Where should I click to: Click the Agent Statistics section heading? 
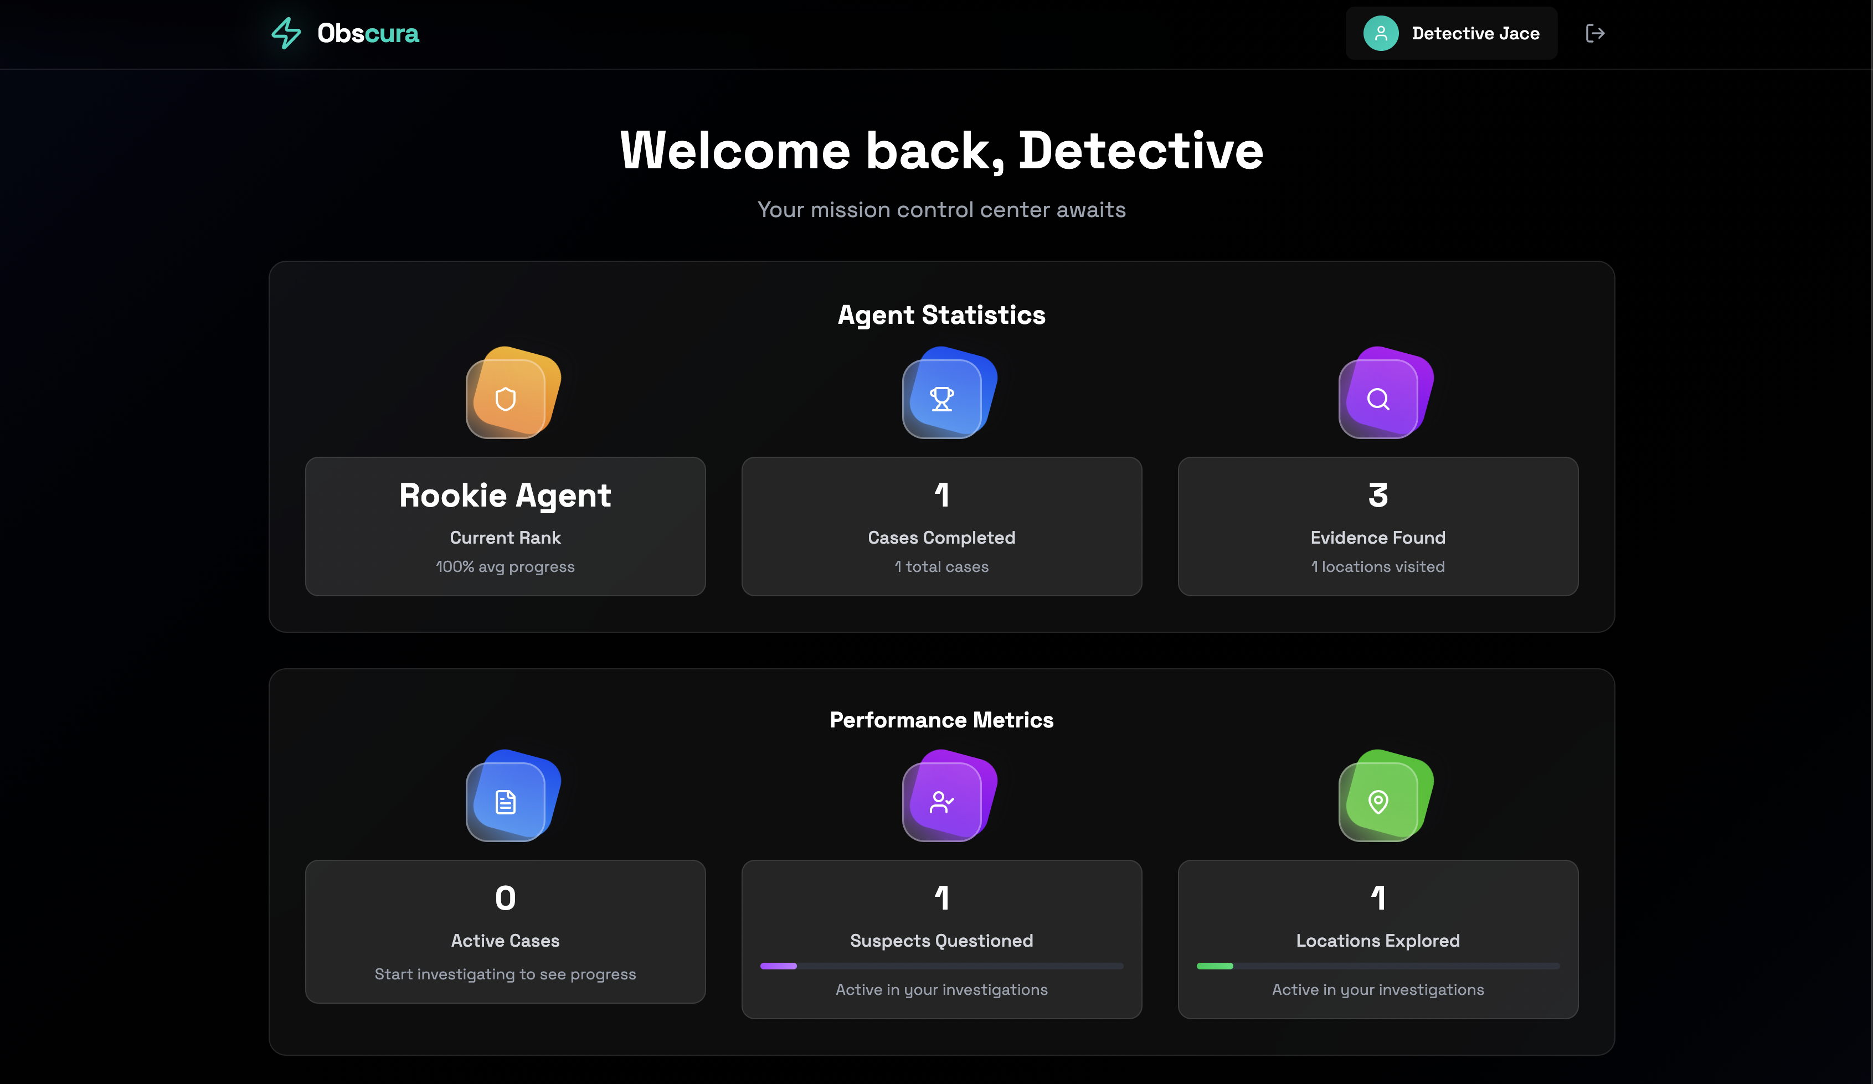pyautogui.click(x=941, y=315)
